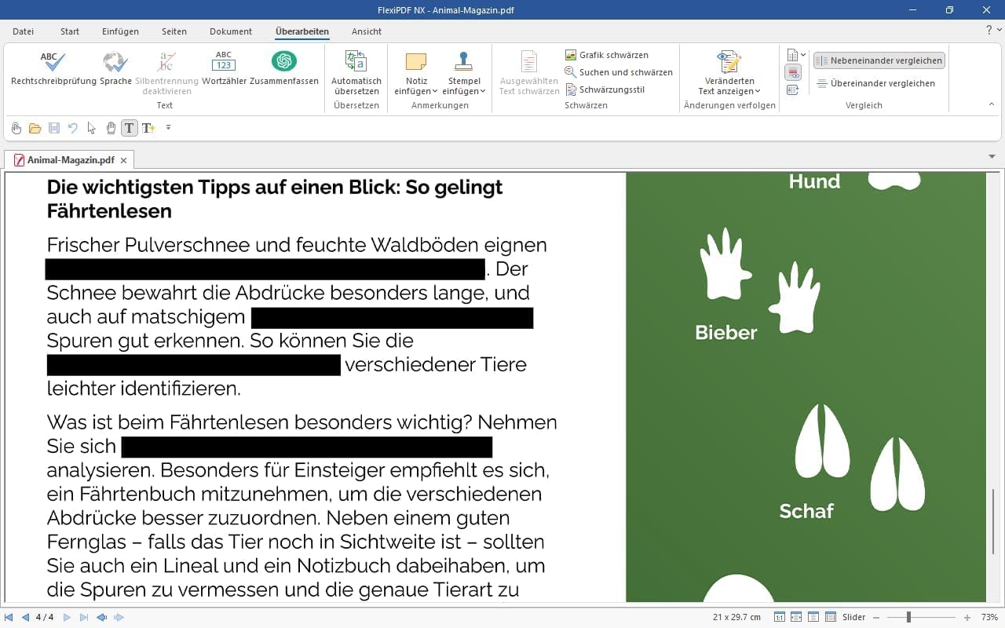The height and width of the screenshot is (628, 1005).
Task: Click Silbentrennung deaktivieren
Action: [x=166, y=73]
